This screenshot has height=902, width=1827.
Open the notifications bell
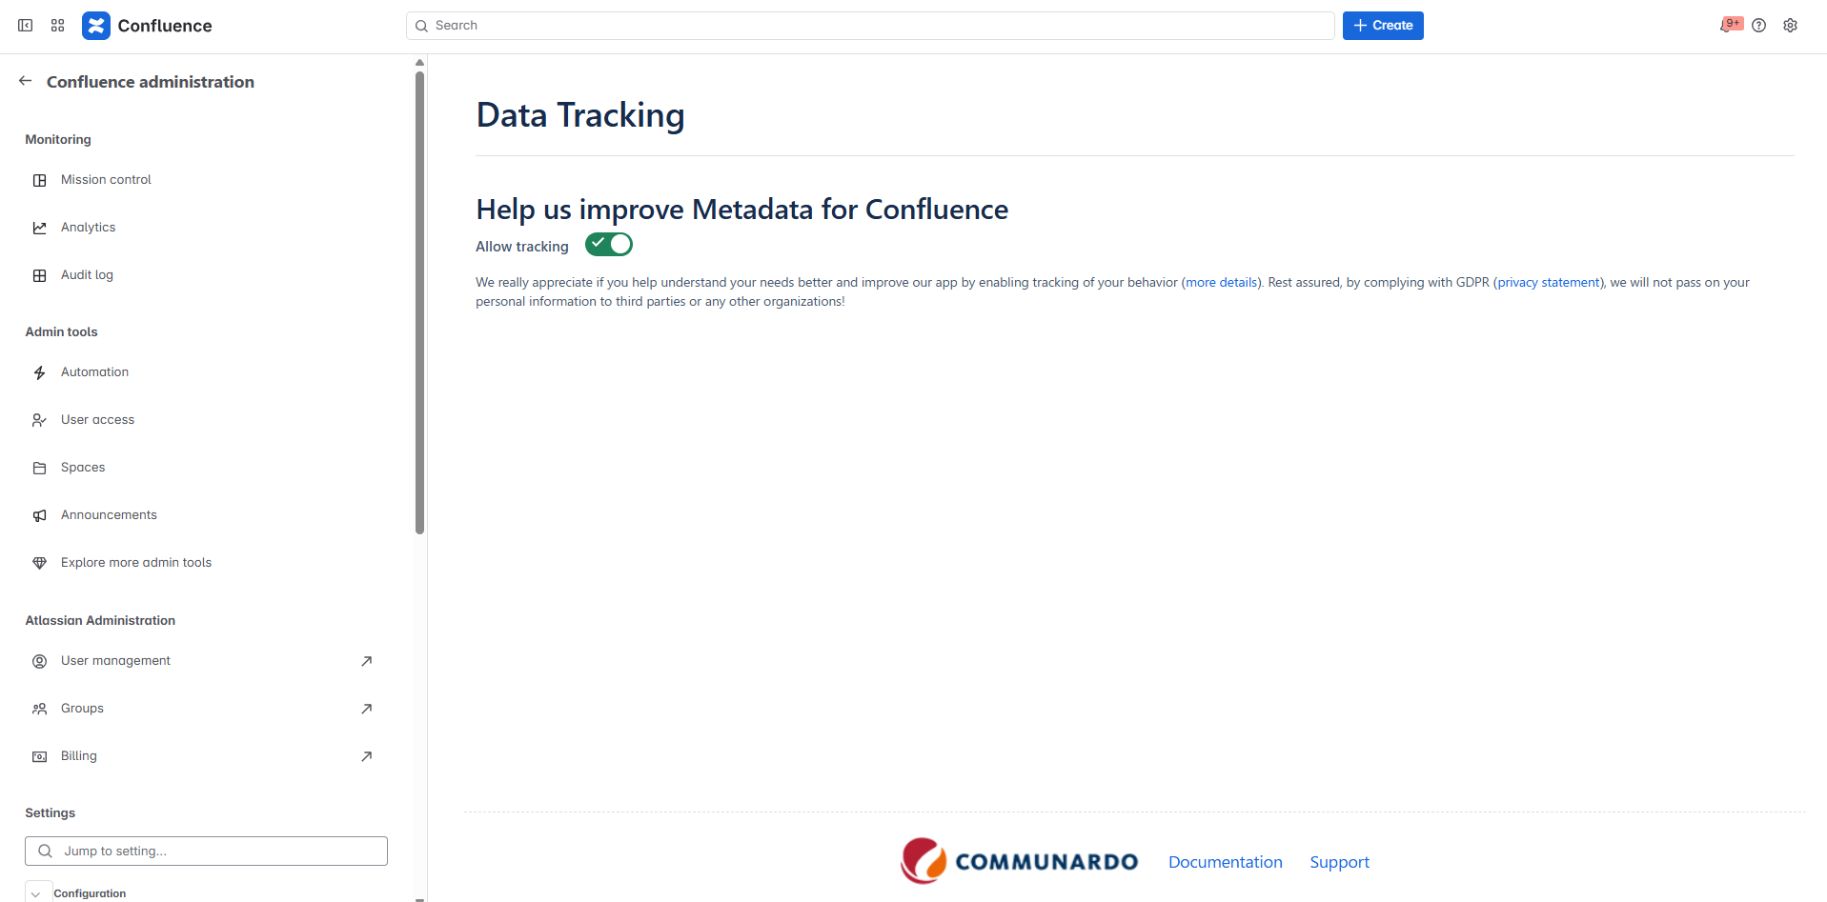[1727, 26]
